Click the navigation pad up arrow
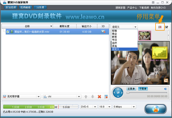Image resolution: width=172 pixels, height=118 pixels. [118, 89]
